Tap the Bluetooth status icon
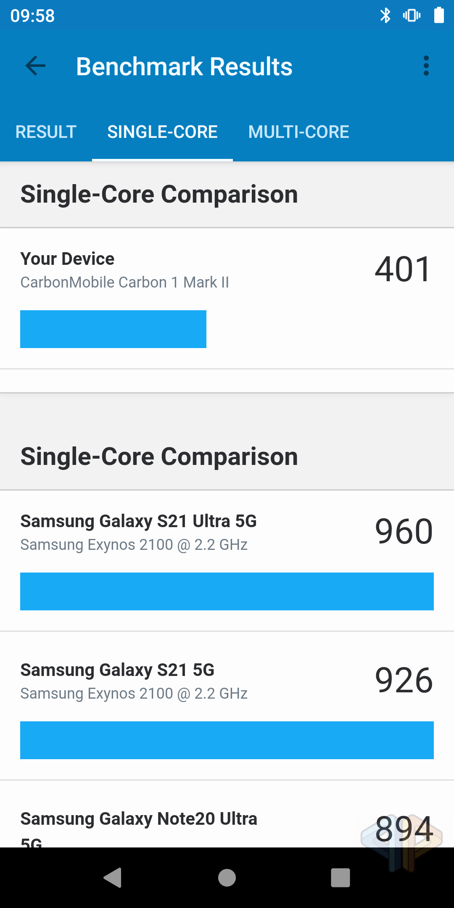This screenshot has width=454, height=908. [x=385, y=16]
